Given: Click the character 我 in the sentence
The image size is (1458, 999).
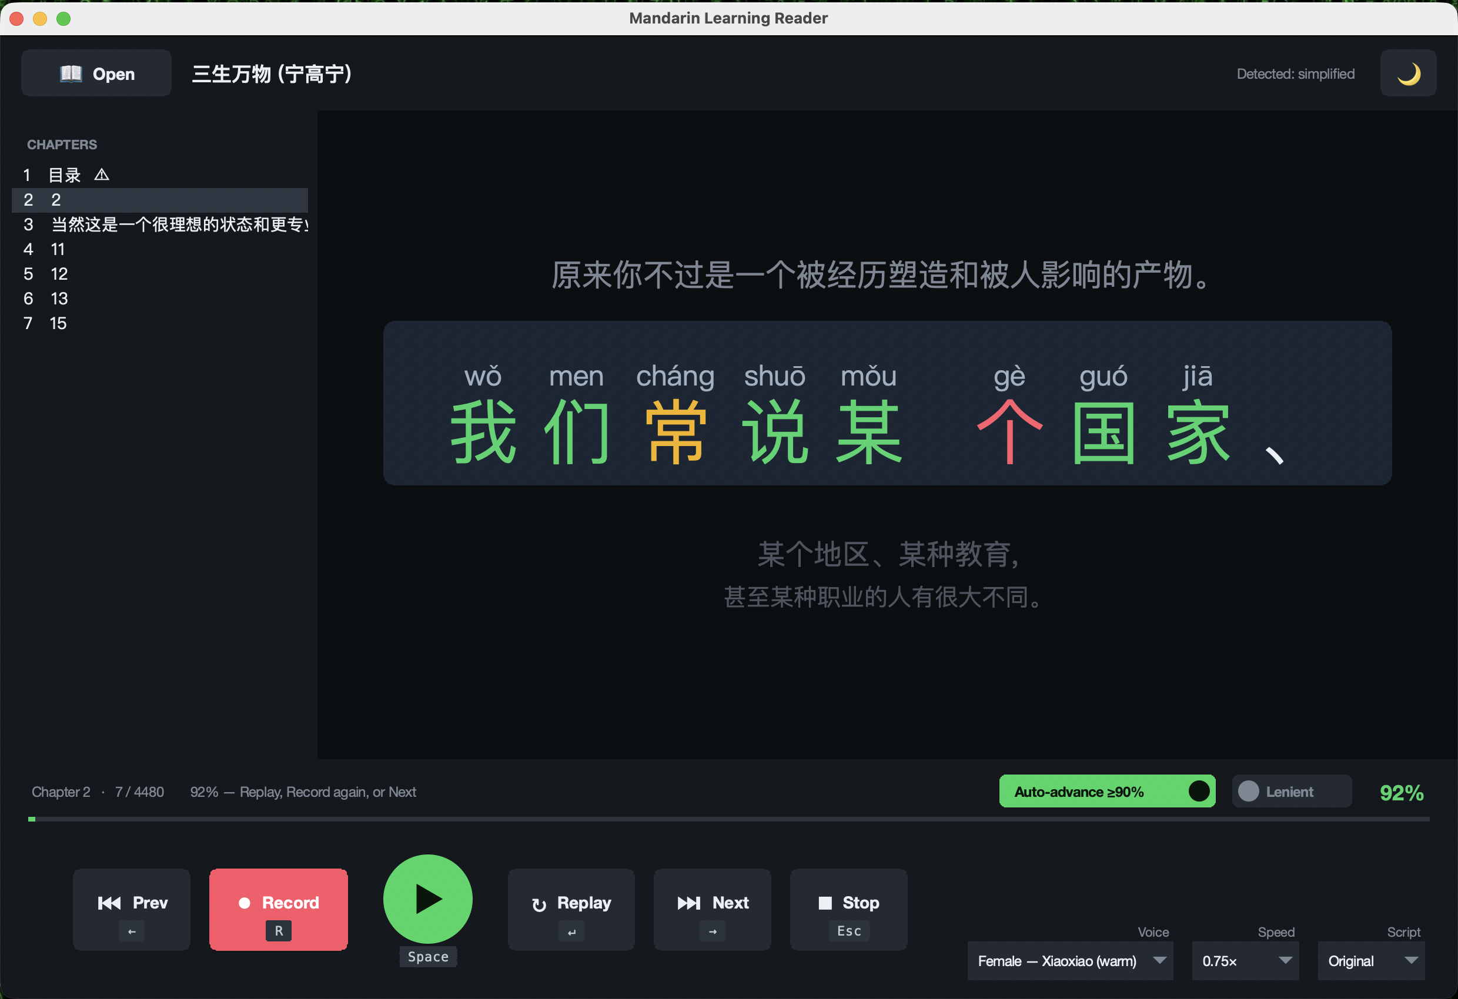Looking at the screenshot, I should tap(483, 433).
